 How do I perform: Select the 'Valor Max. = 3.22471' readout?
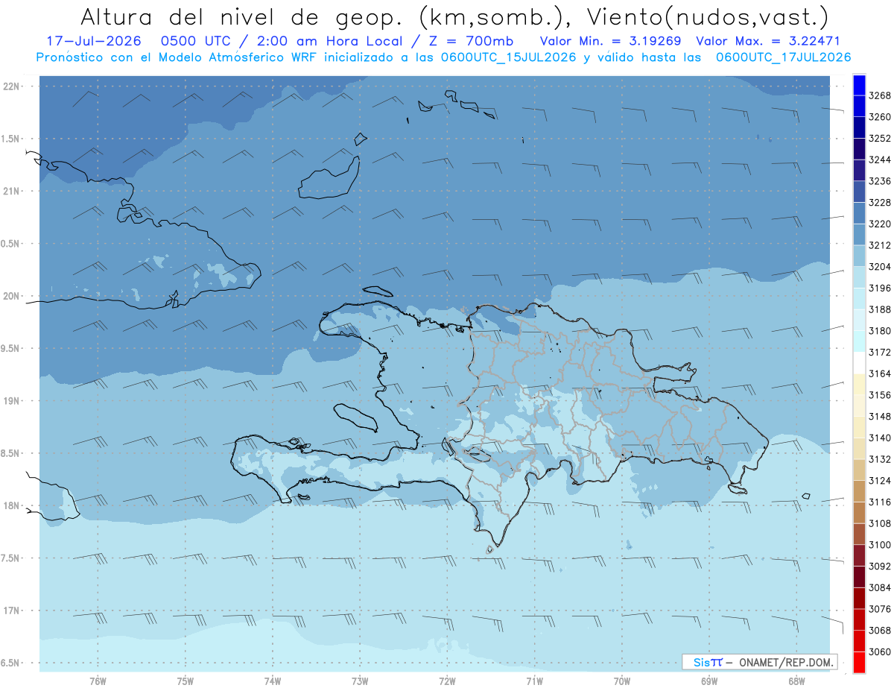coord(767,40)
